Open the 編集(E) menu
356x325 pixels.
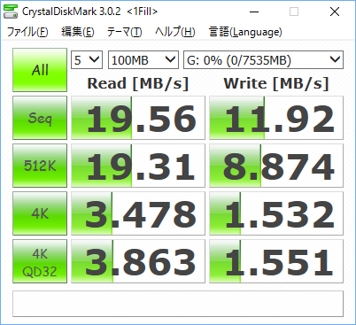(x=78, y=32)
